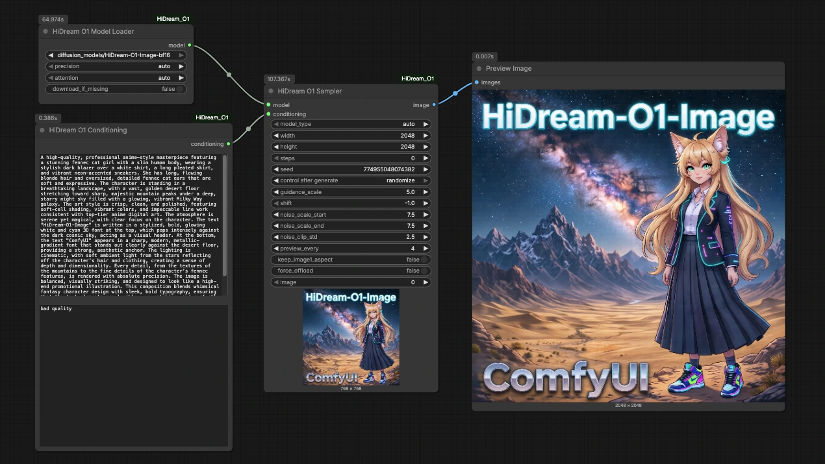Click the guidance_scale value 5.0 field

coord(351,192)
